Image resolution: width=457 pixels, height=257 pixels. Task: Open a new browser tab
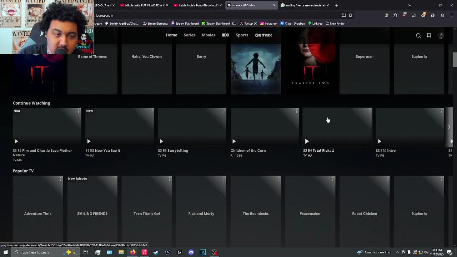336,5
